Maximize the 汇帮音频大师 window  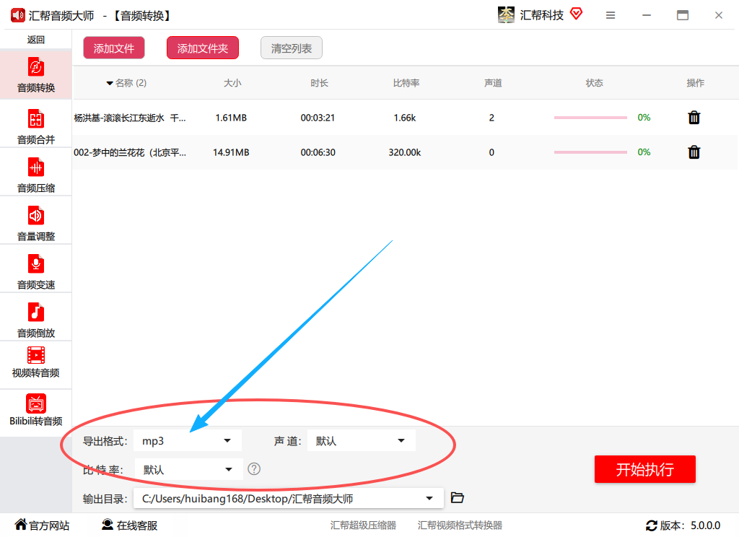(x=683, y=16)
